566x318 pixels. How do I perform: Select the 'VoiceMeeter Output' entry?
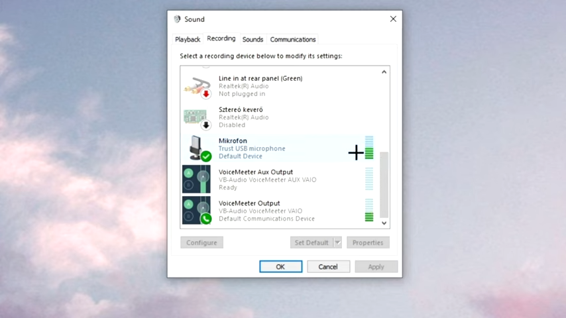[x=280, y=211]
